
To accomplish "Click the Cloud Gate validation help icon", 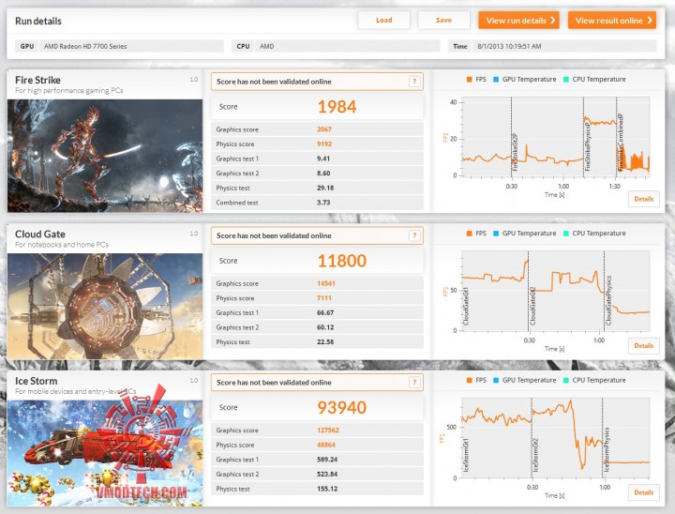I will (414, 235).
